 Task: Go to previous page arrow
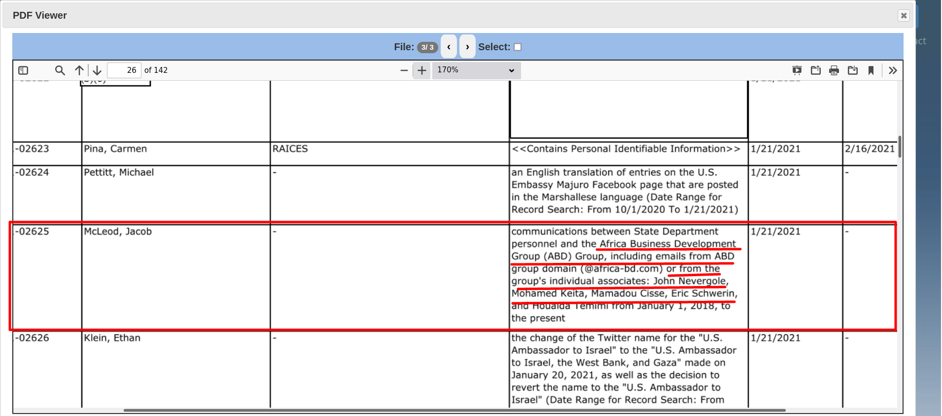tap(79, 70)
